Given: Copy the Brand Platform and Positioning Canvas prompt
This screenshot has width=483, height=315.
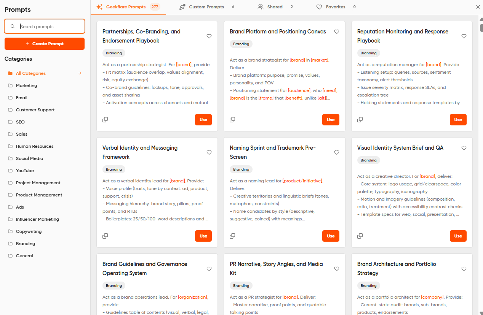Looking at the screenshot, I should pyautogui.click(x=232, y=120).
